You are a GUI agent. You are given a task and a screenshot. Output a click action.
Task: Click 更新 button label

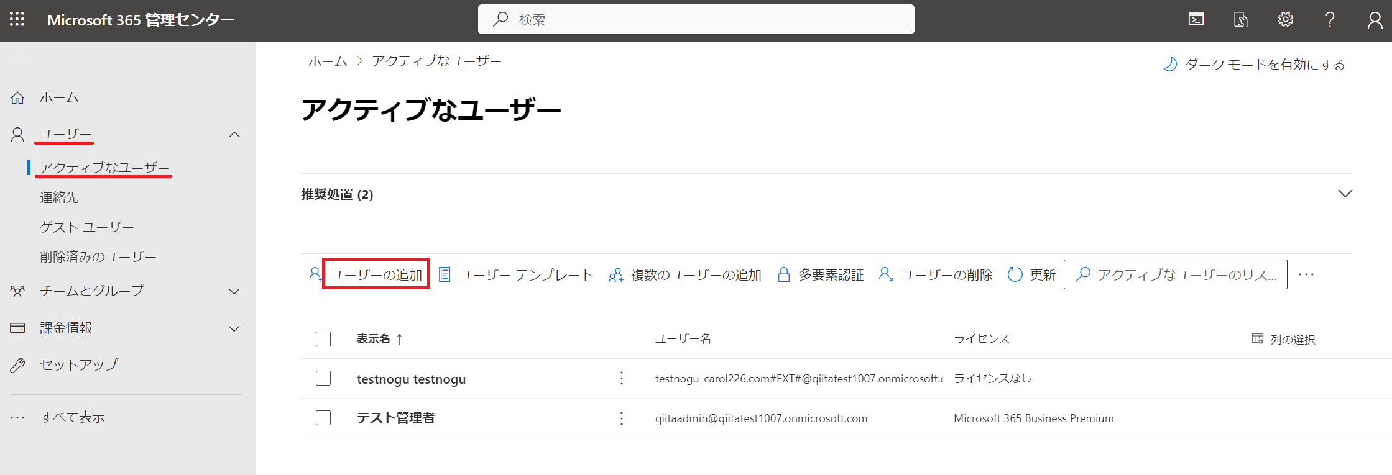1043,274
